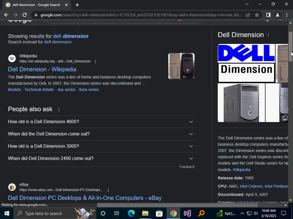Show hidden system tray icons

tap(242, 213)
